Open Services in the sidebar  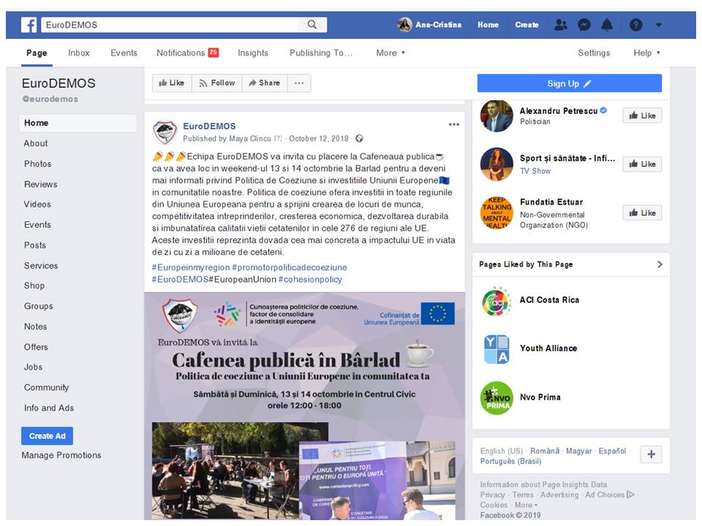click(41, 266)
